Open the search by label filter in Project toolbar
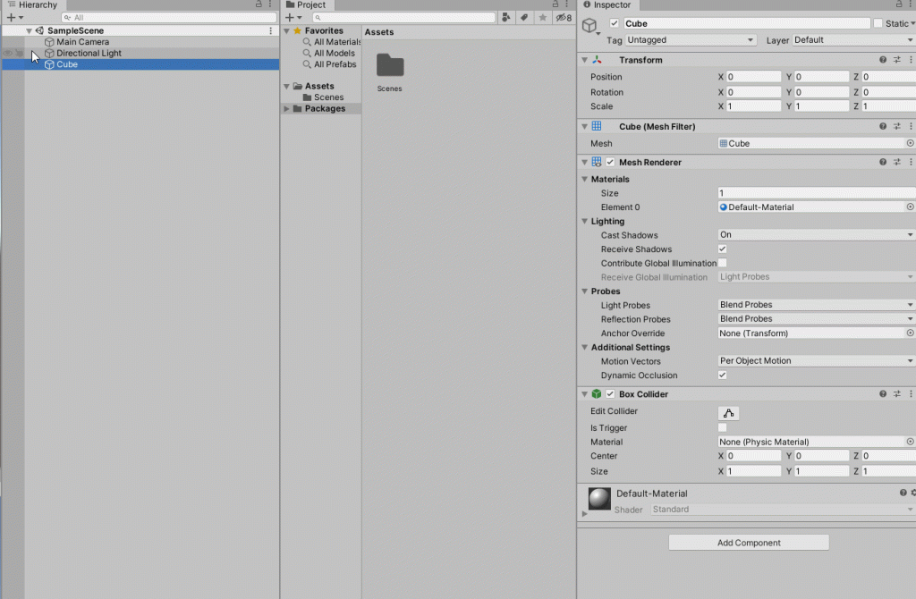Viewport: 916px width, 599px height. pos(524,16)
